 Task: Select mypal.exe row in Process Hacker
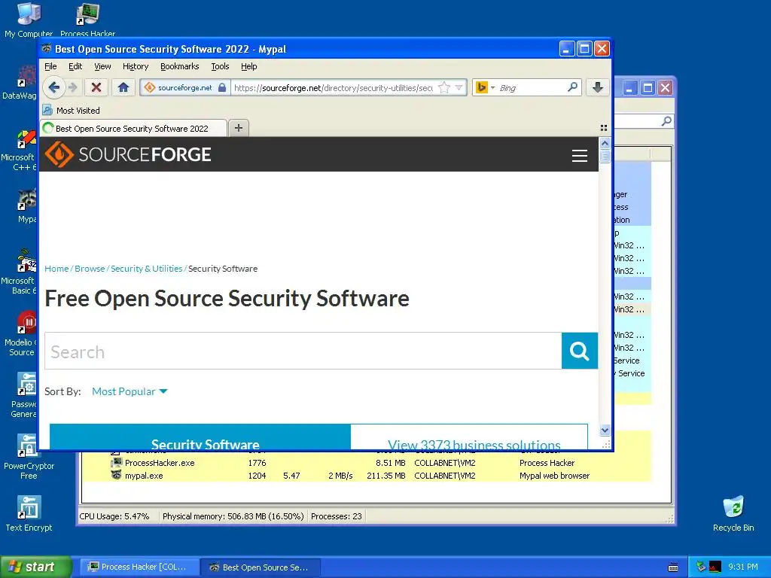(367, 476)
